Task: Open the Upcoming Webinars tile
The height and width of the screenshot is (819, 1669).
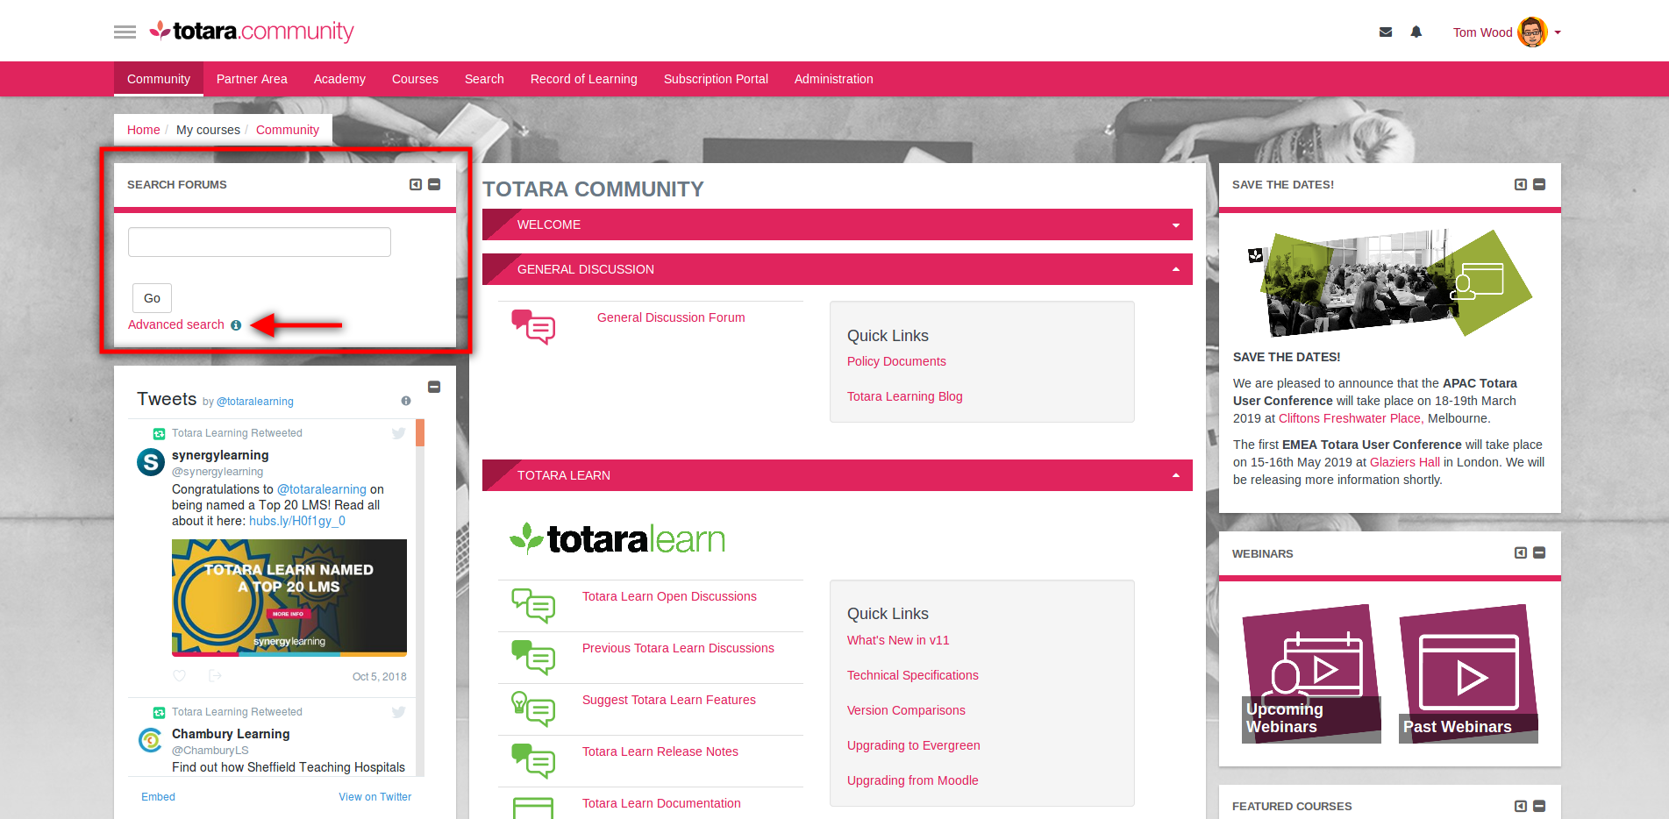Action: 1311,673
